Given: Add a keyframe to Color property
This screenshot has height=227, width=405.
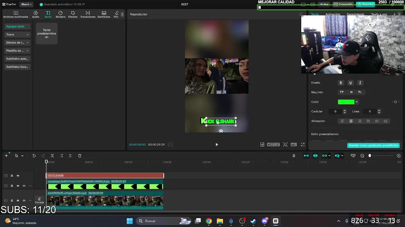Looking at the screenshot, I should [395, 102].
